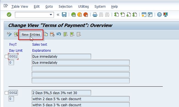Save using the floppy disk icon
This screenshot has height=107, width=179.
(64, 15)
